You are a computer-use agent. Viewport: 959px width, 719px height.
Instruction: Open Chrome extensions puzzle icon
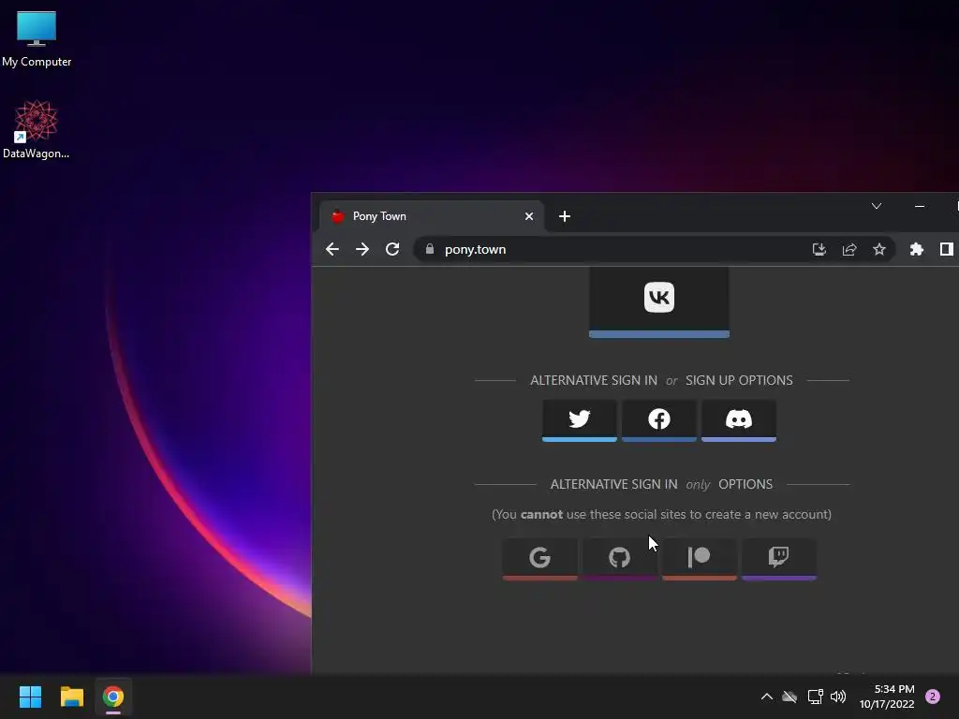coord(916,249)
